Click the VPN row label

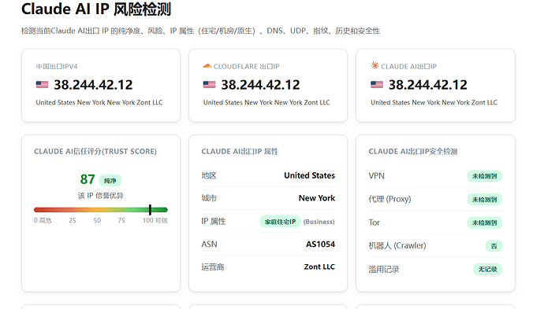pyautogui.click(x=376, y=176)
